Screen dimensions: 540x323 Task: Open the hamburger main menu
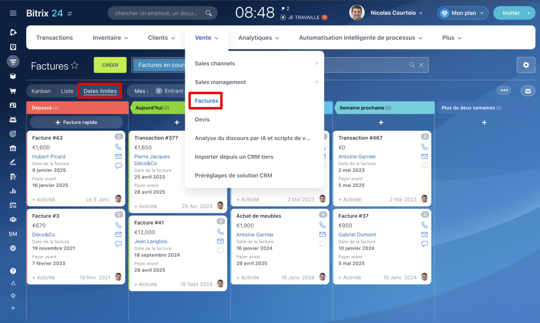pyautogui.click(x=13, y=13)
